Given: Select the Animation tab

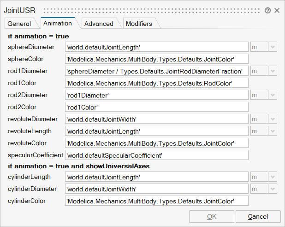Looking at the screenshot, I should coord(57,23).
